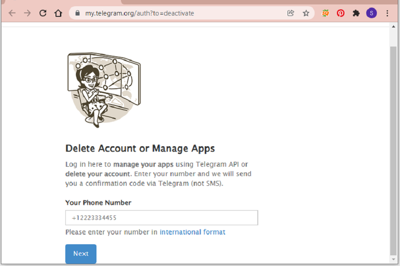Reload the Telegram page
The width and height of the screenshot is (400, 266).
[x=43, y=13]
